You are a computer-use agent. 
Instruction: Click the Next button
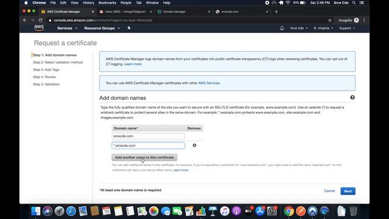(348, 191)
